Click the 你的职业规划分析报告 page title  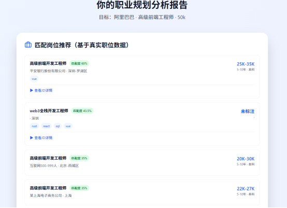click(142, 5)
